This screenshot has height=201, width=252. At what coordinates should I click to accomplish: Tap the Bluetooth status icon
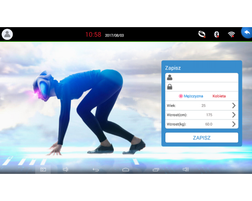point(217,34)
